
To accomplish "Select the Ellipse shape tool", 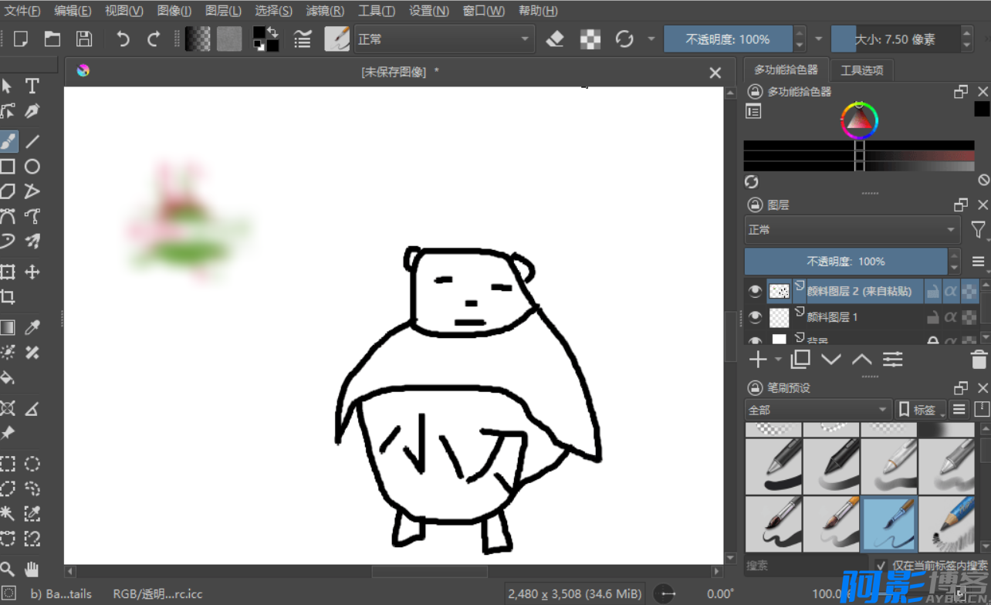I will click(32, 167).
